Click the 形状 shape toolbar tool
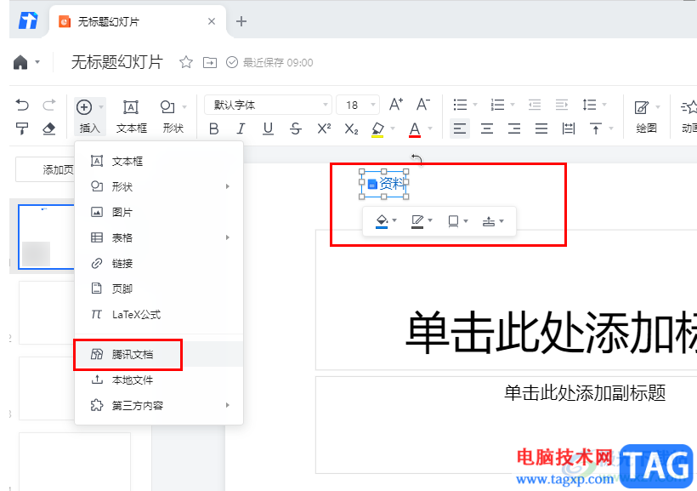This screenshot has width=697, height=491. (x=173, y=117)
